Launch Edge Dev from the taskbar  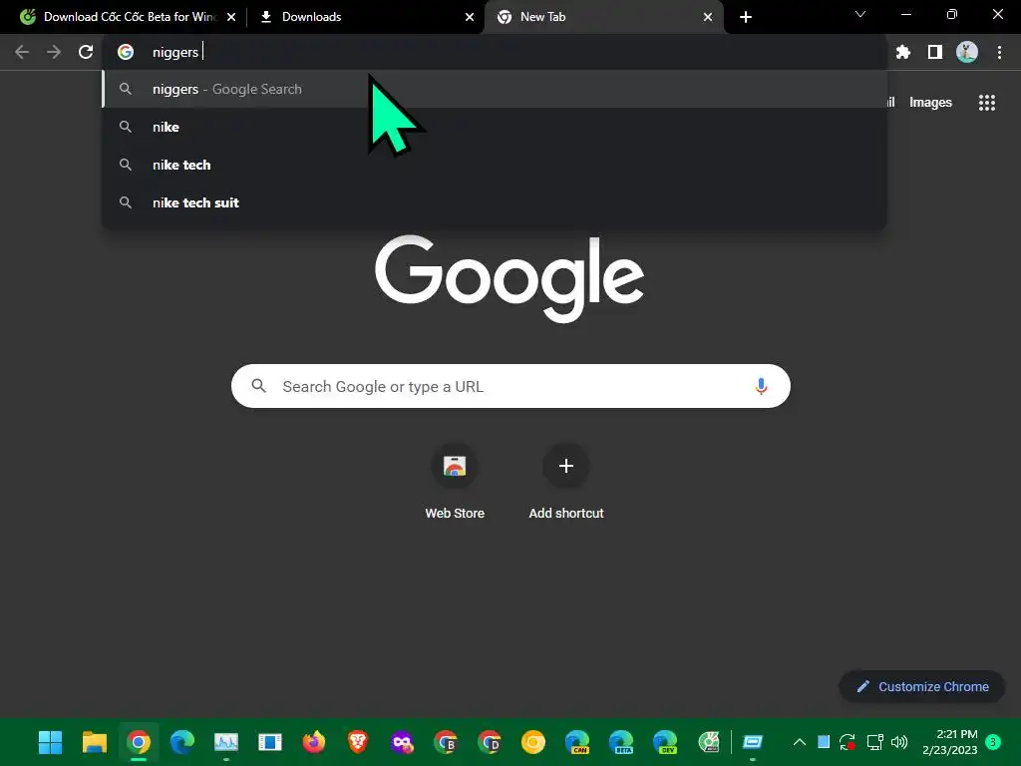tap(665, 742)
